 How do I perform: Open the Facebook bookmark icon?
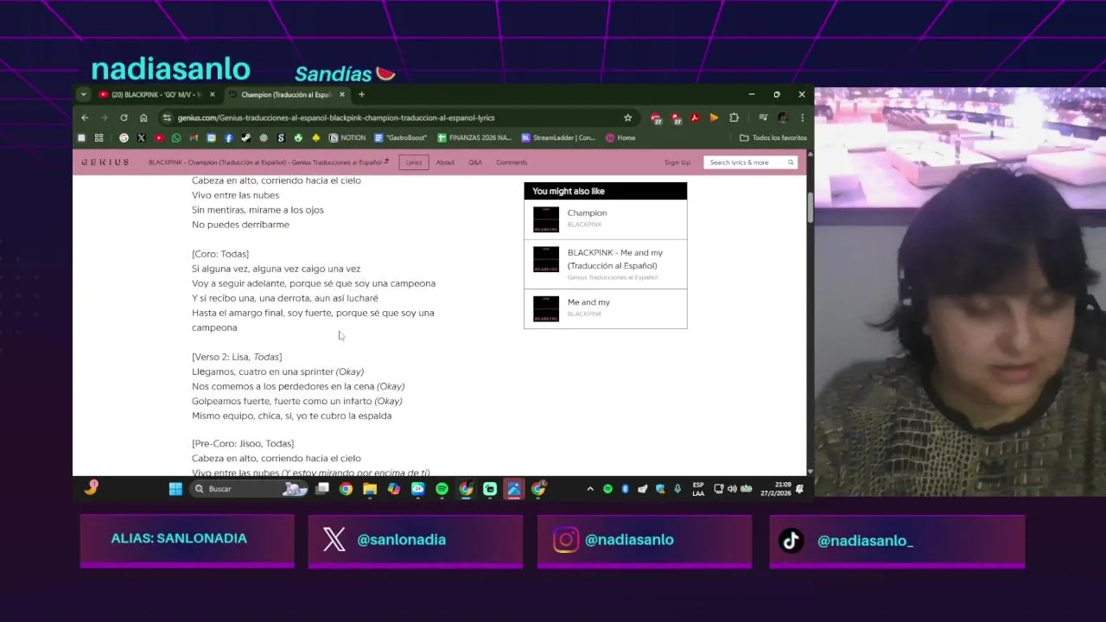tap(228, 138)
